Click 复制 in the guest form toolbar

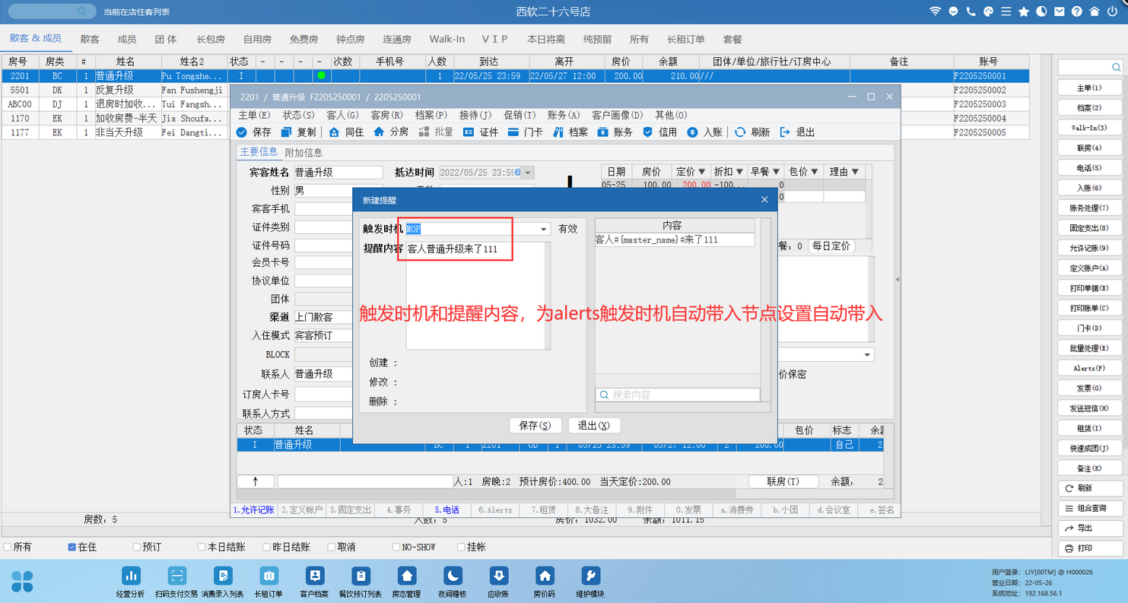click(298, 132)
